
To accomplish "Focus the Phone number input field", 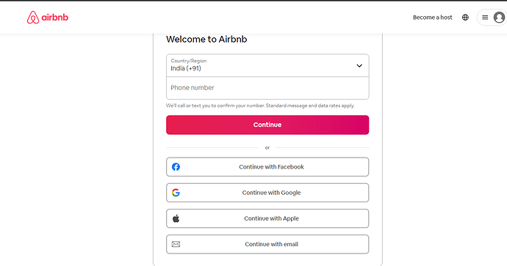I will click(267, 88).
